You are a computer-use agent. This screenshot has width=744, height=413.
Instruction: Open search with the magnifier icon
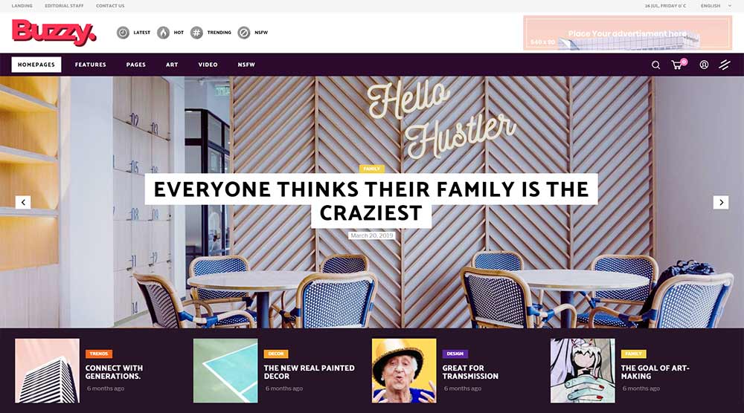tap(655, 65)
